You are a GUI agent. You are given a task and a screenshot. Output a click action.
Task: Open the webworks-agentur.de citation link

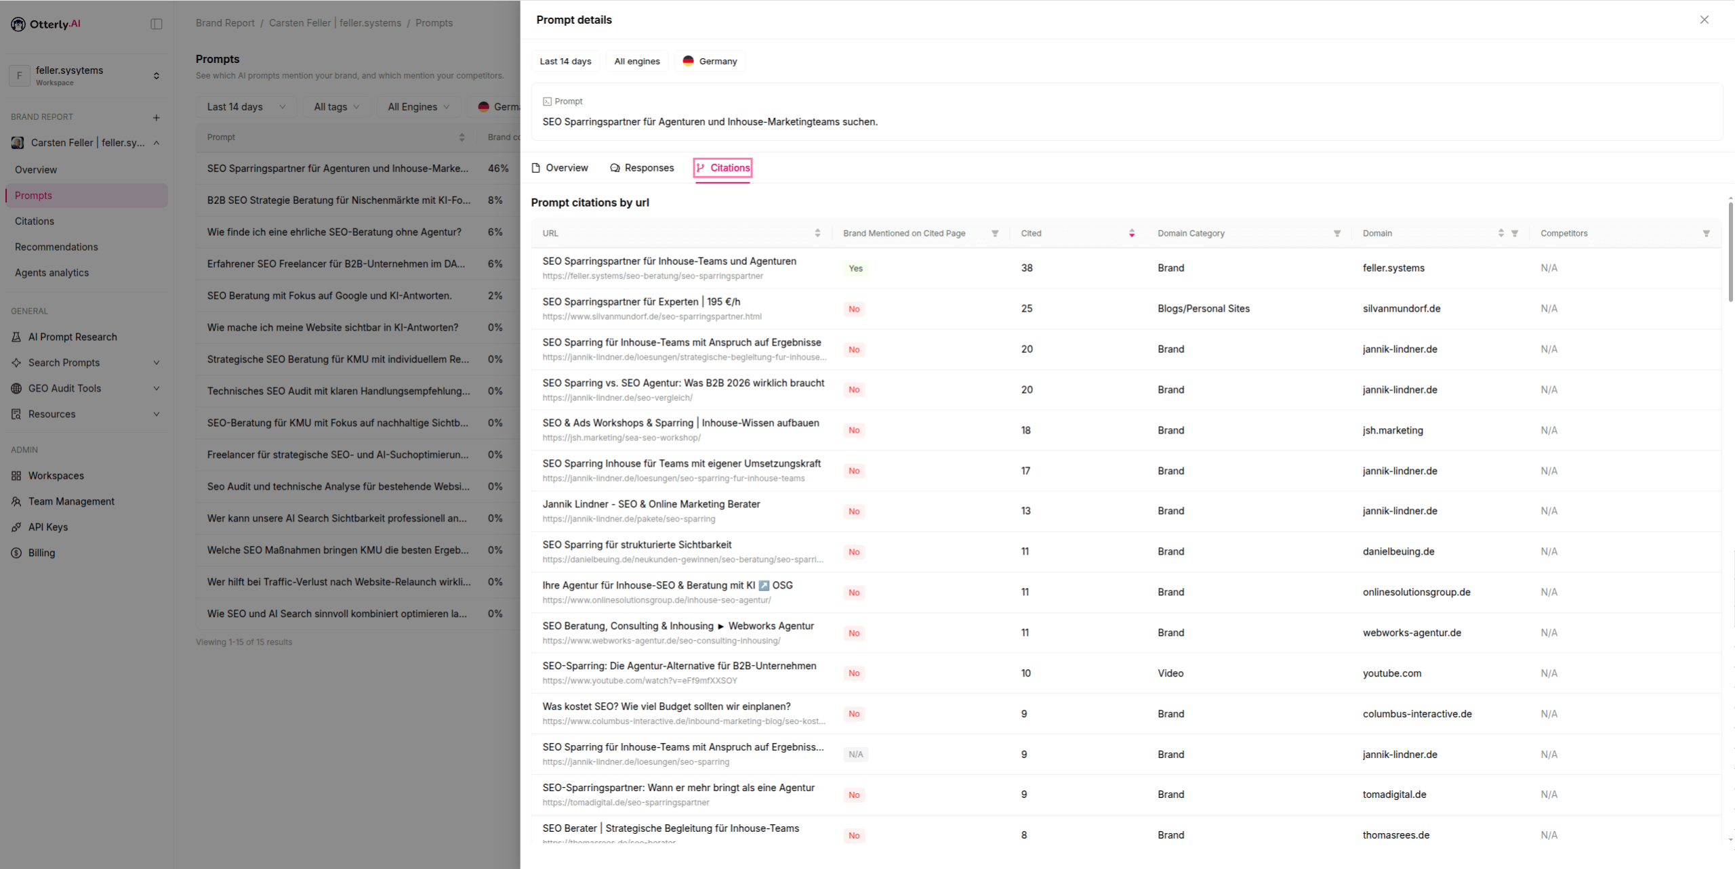tap(661, 641)
